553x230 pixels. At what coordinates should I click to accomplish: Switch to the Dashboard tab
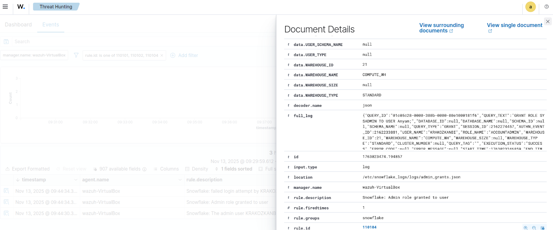(x=18, y=25)
